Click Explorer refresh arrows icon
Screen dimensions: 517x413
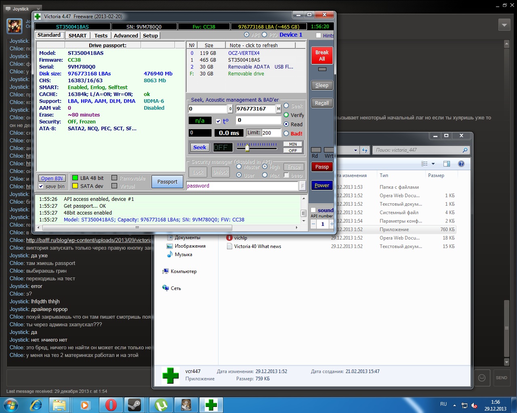[365, 150]
